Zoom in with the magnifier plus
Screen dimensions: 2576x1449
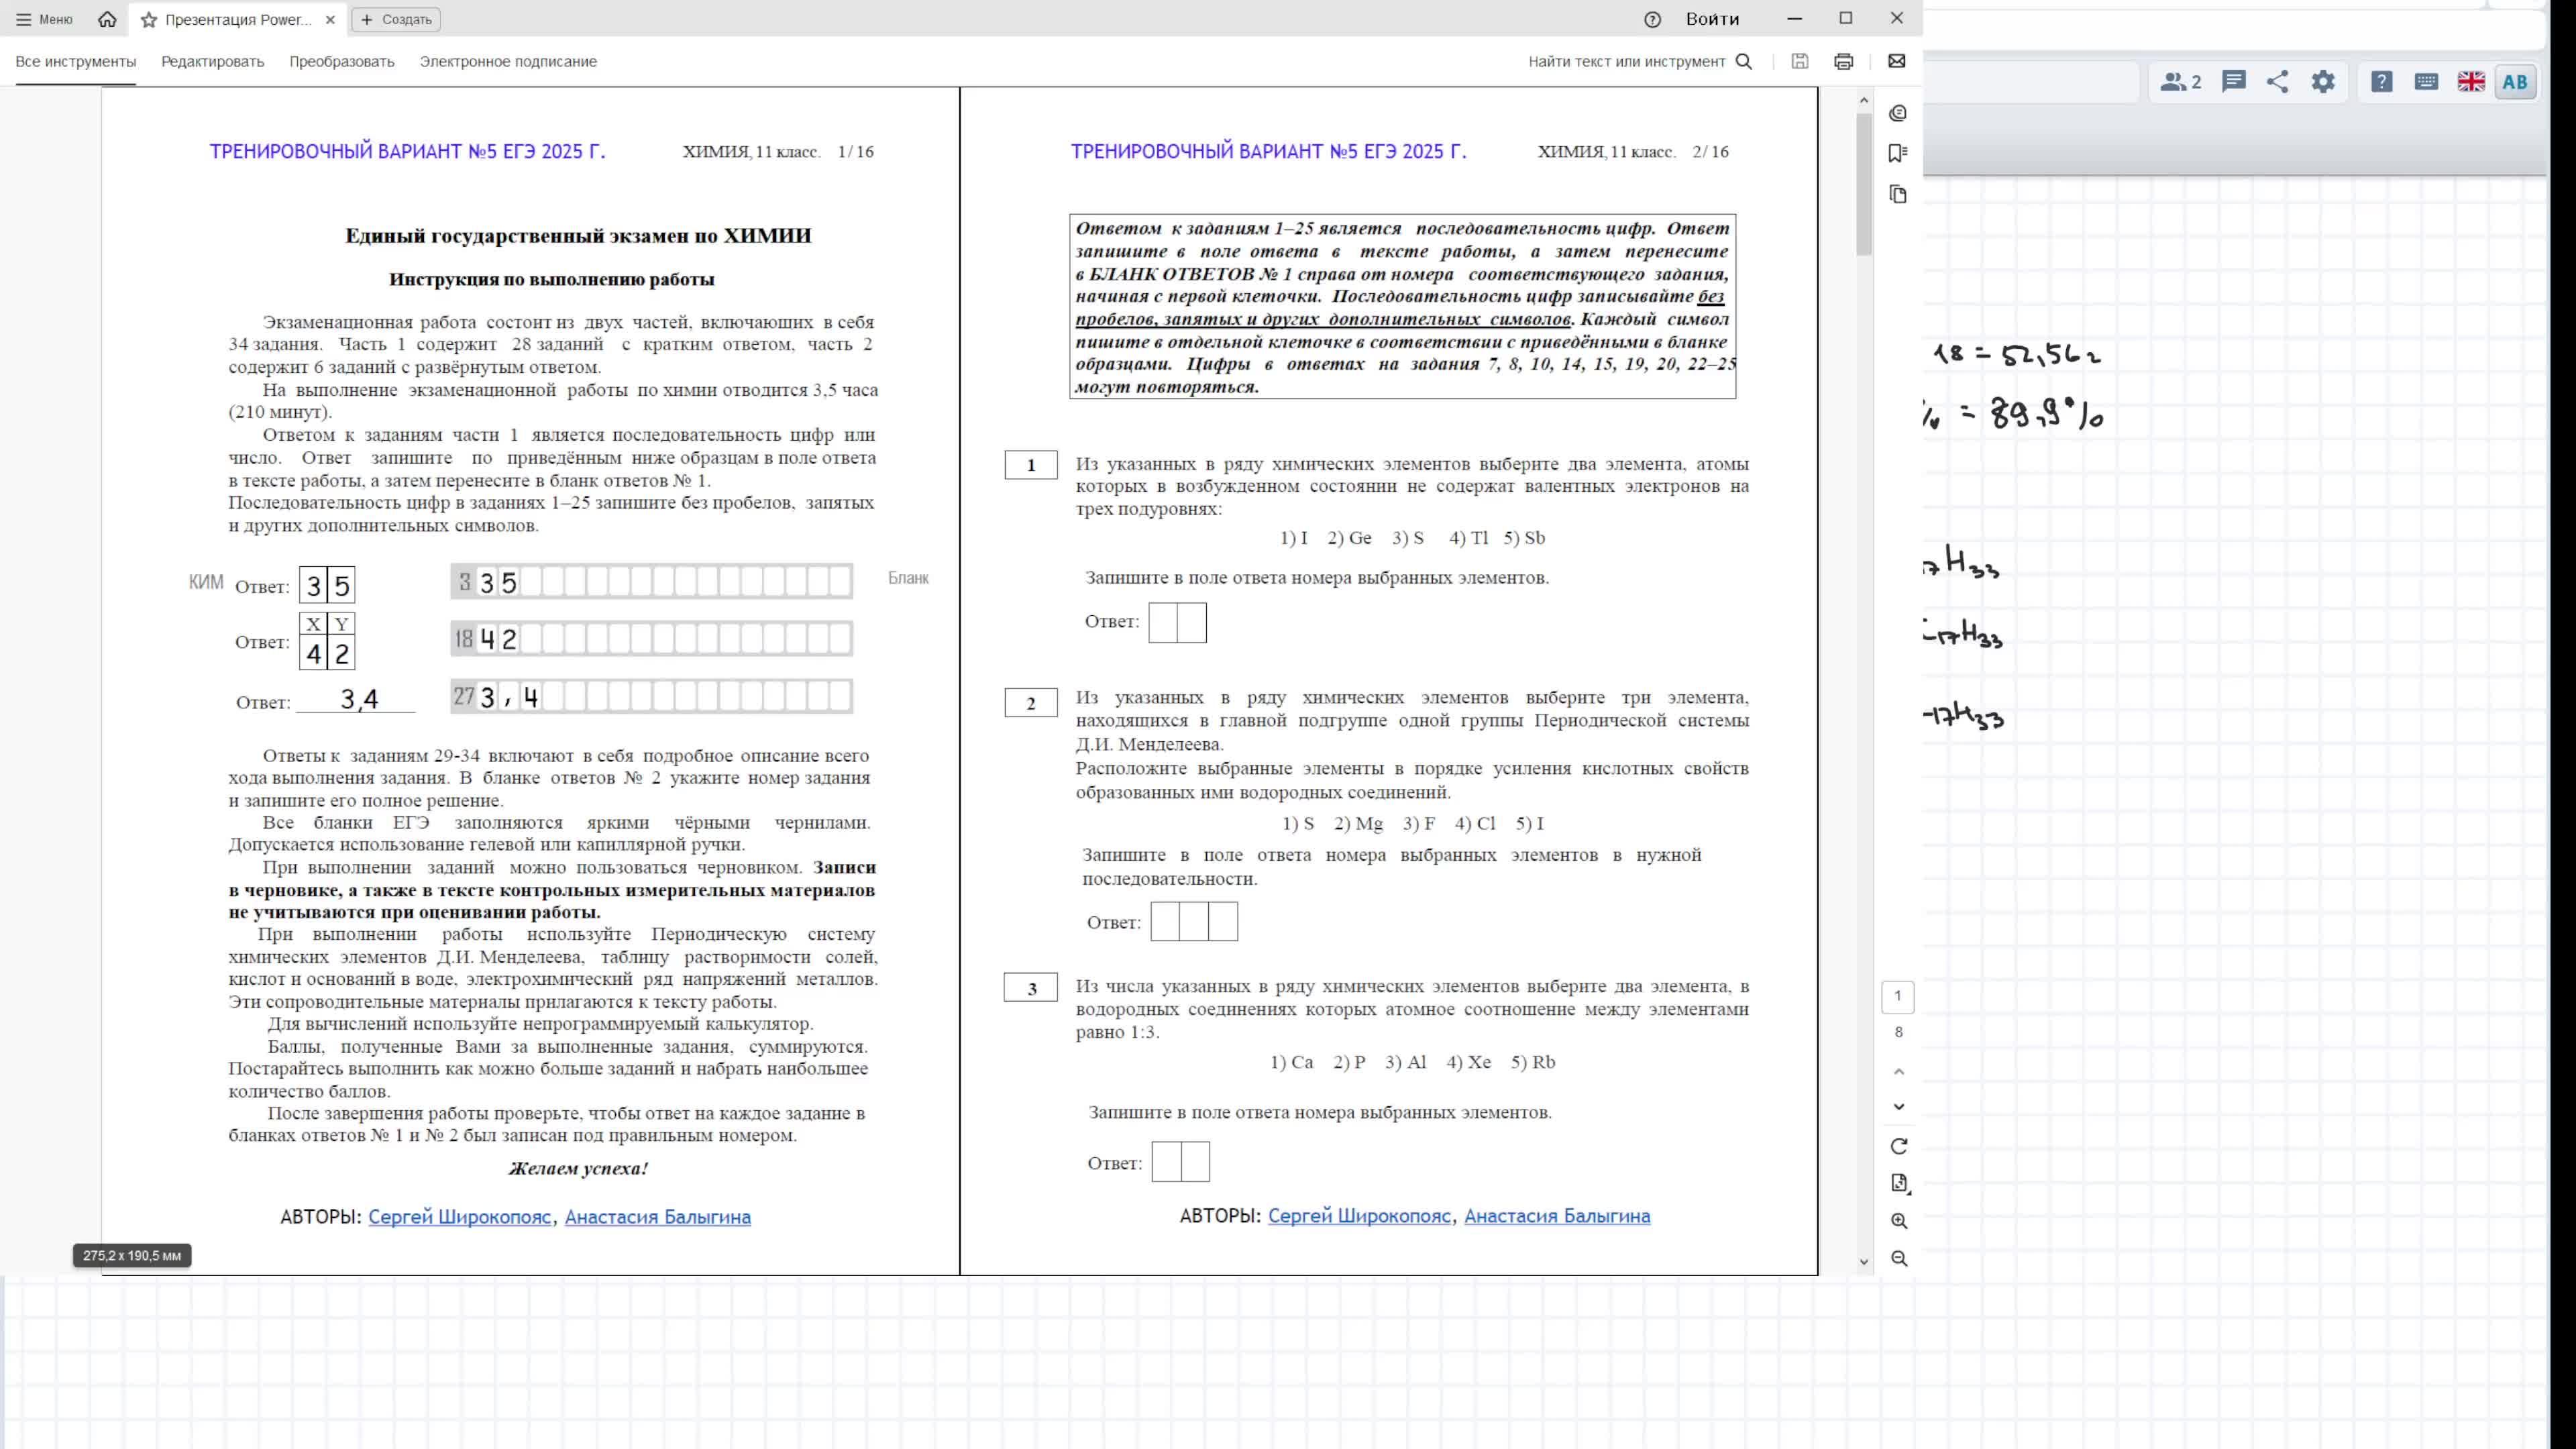1899,1221
